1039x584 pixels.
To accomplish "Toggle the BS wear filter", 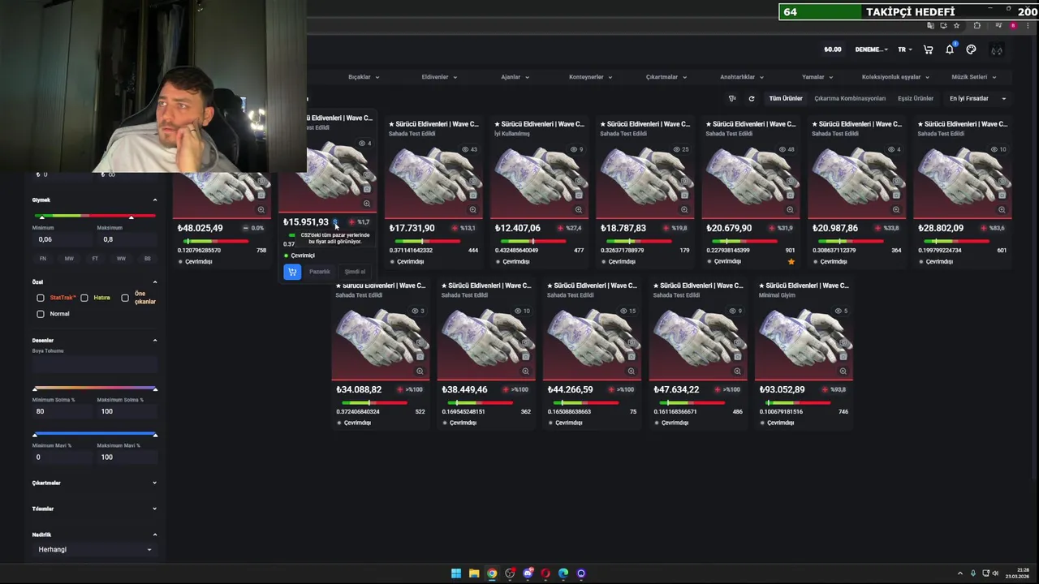I will click(x=147, y=259).
